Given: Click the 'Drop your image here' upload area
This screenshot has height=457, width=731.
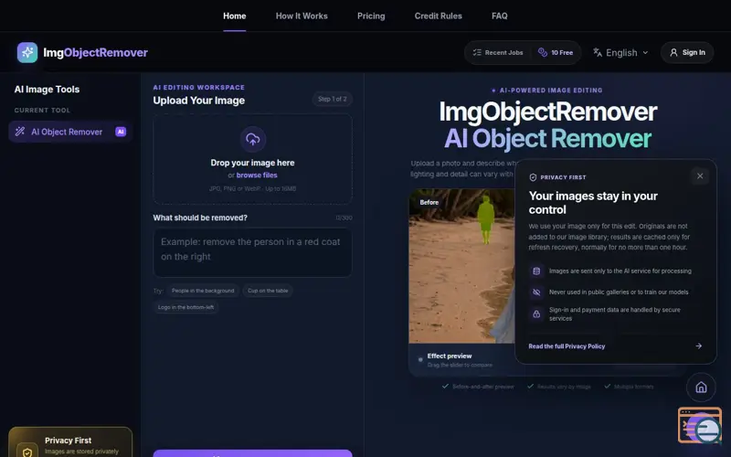Looking at the screenshot, I should tap(253, 159).
